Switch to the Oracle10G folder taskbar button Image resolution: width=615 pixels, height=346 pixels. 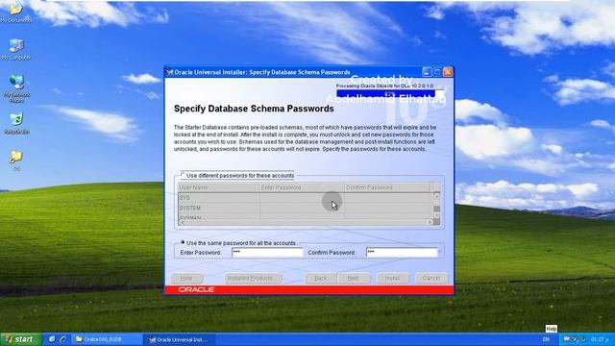click(x=106, y=339)
